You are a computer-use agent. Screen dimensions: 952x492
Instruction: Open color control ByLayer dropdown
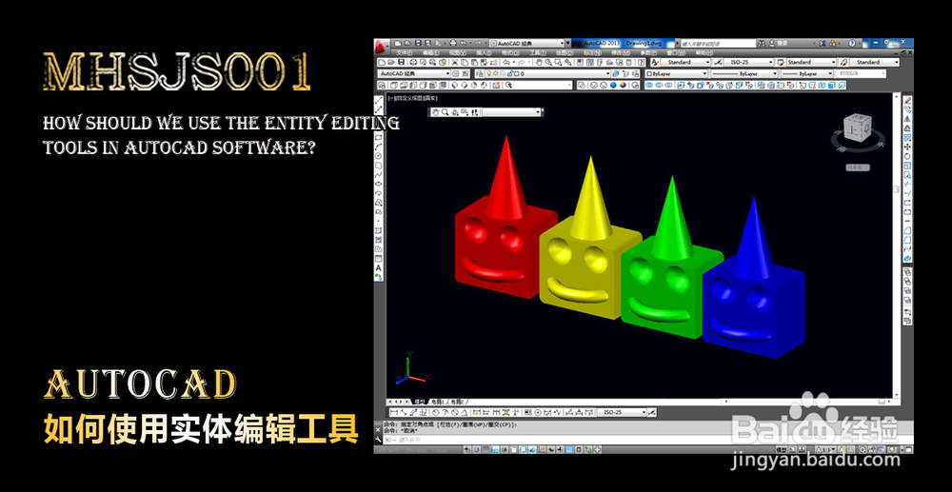(676, 73)
